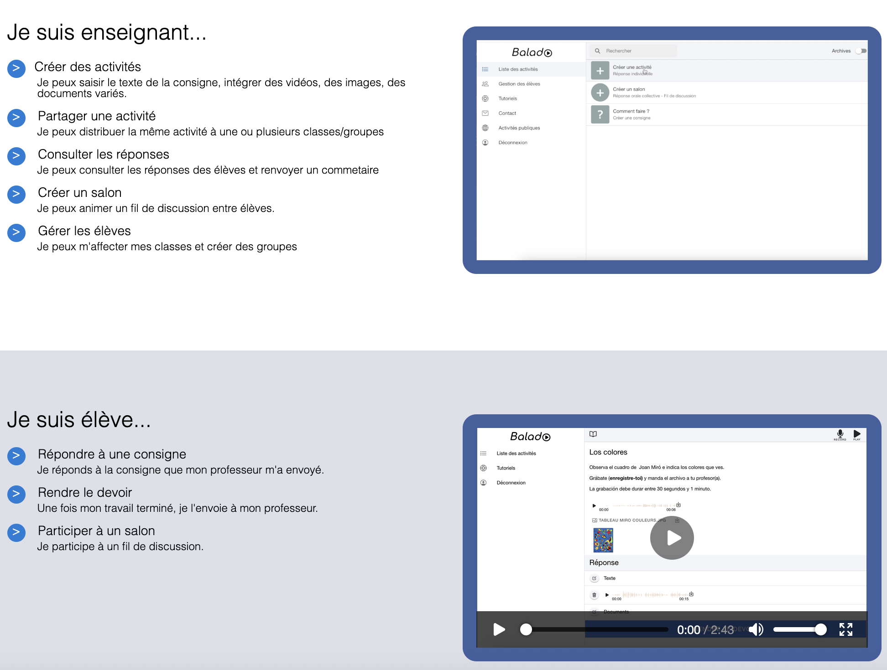887x670 pixels.
Task: Click the video progress bar track
Action: pos(598,629)
